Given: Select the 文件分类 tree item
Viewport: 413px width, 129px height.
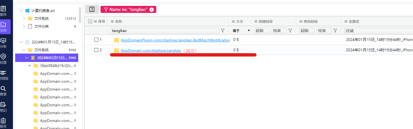Looking at the screenshot, I should tap(41, 26).
